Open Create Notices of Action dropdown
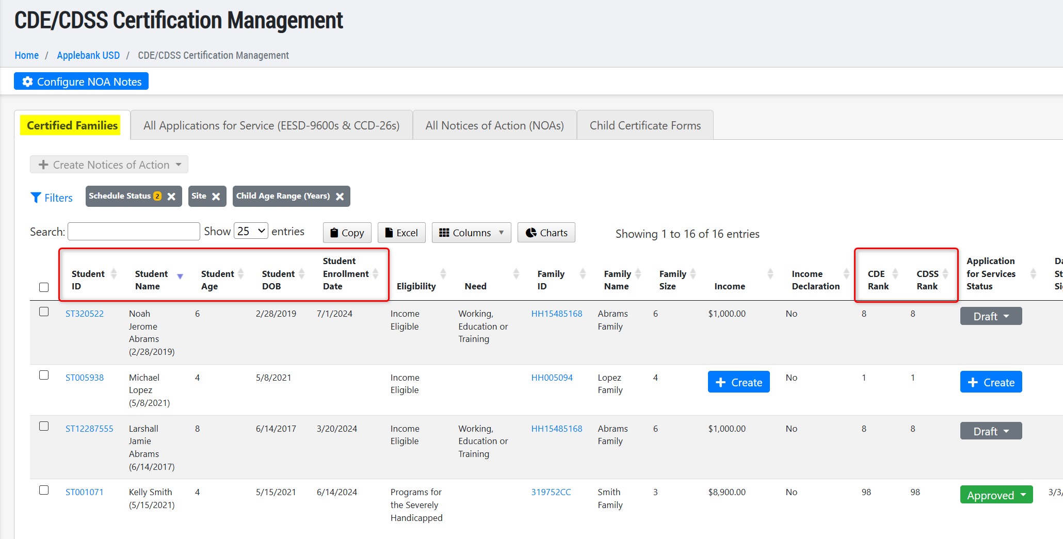 click(x=109, y=165)
